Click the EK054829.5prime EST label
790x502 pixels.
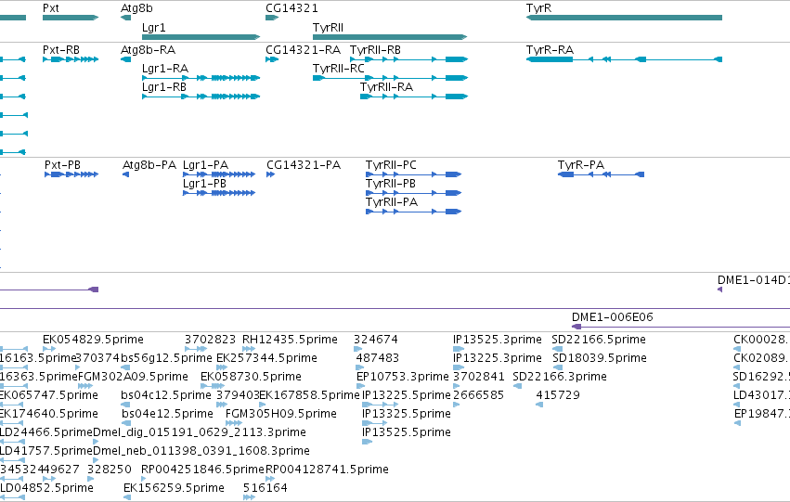click(x=93, y=340)
